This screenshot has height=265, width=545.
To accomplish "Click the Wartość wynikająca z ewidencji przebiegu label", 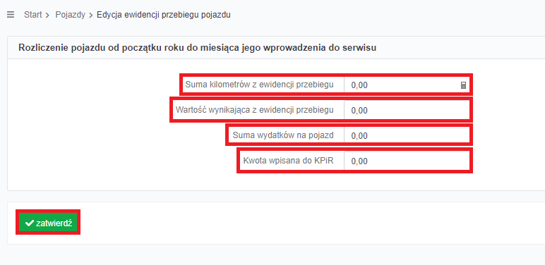I will pyautogui.click(x=255, y=110).
